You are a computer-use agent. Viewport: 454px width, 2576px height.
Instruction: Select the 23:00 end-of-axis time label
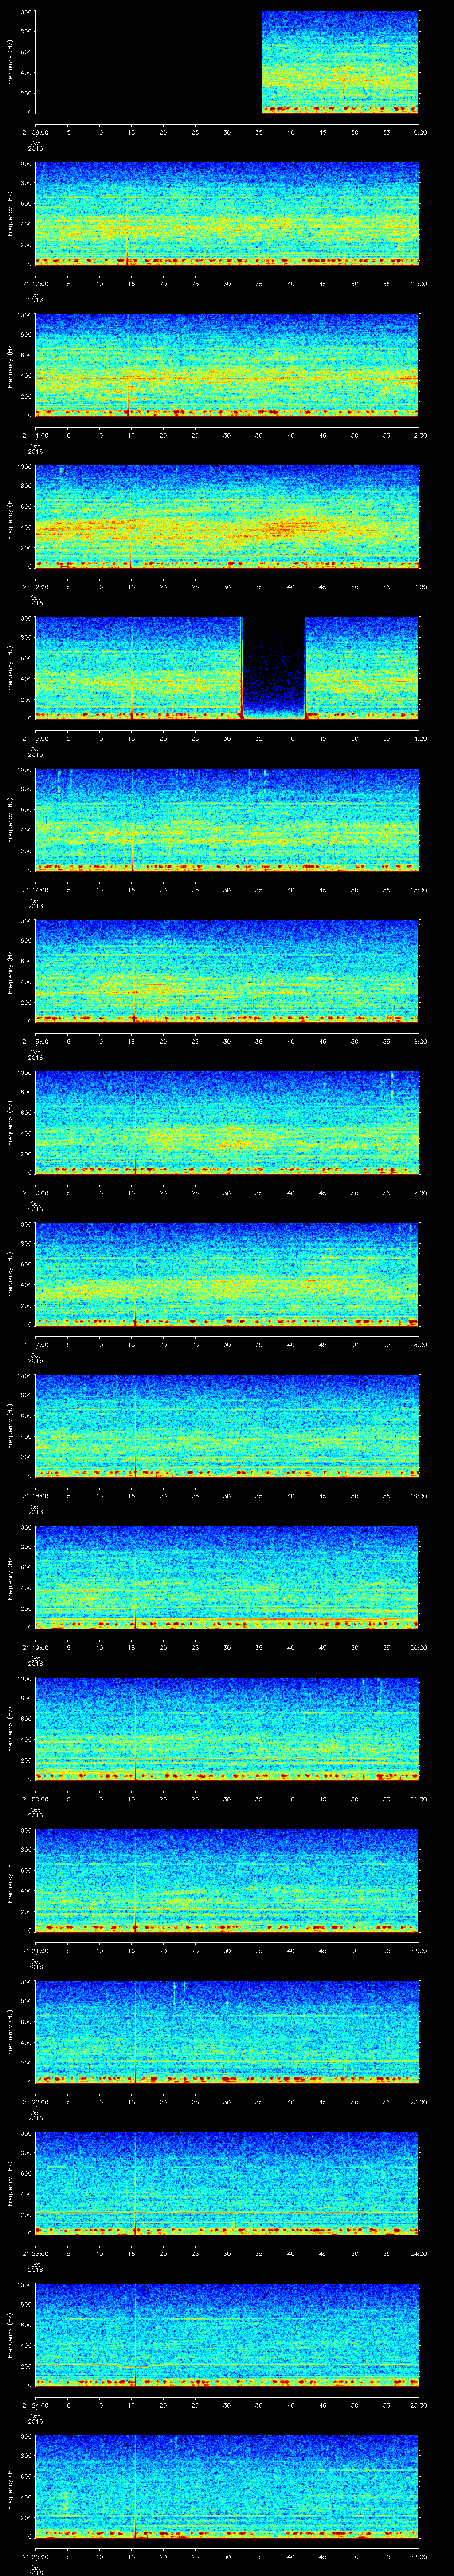pyautogui.click(x=418, y=2101)
